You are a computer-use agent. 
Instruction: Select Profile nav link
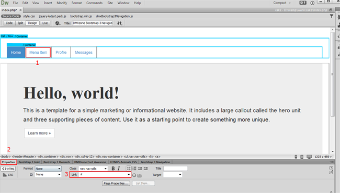pos(61,52)
